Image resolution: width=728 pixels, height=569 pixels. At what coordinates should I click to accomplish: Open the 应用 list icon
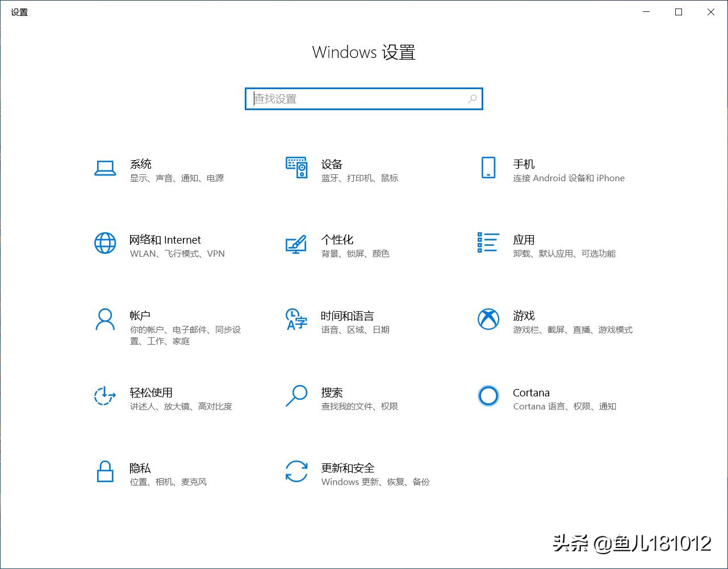(x=488, y=242)
